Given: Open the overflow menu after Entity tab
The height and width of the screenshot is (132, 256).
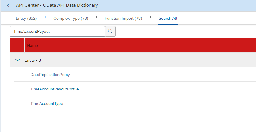Looking at the screenshot, I should (x=45, y=18).
